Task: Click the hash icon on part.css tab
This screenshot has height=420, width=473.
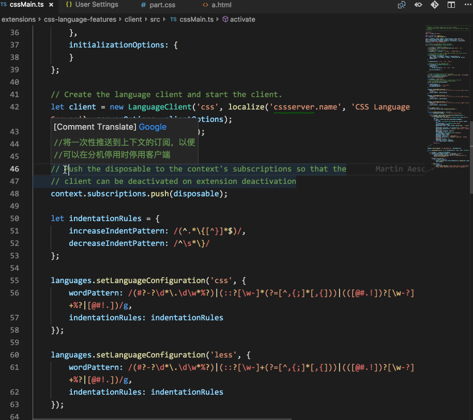Action: click(x=144, y=5)
